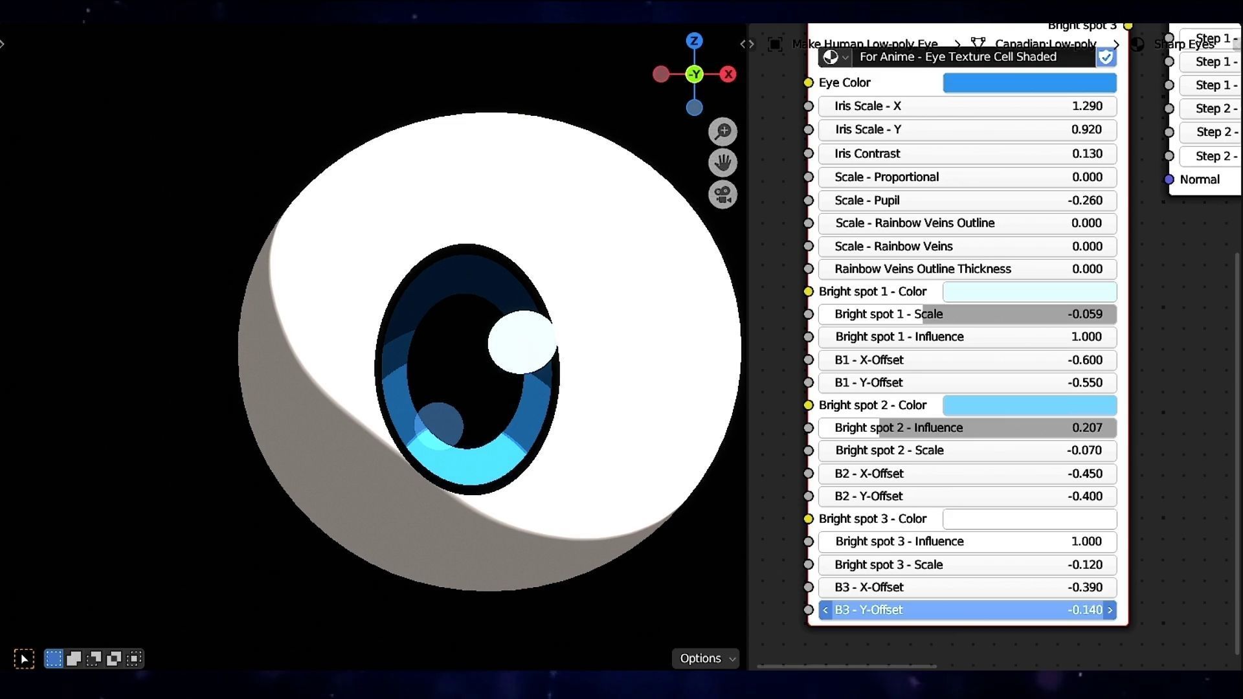Click the Bright spot 3 - Scale field
Image resolution: width=1243 pixels, height=699 pixels.
967,564
